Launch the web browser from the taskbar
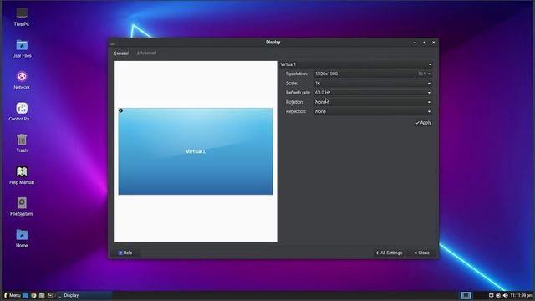 click(x=33, y=295)
